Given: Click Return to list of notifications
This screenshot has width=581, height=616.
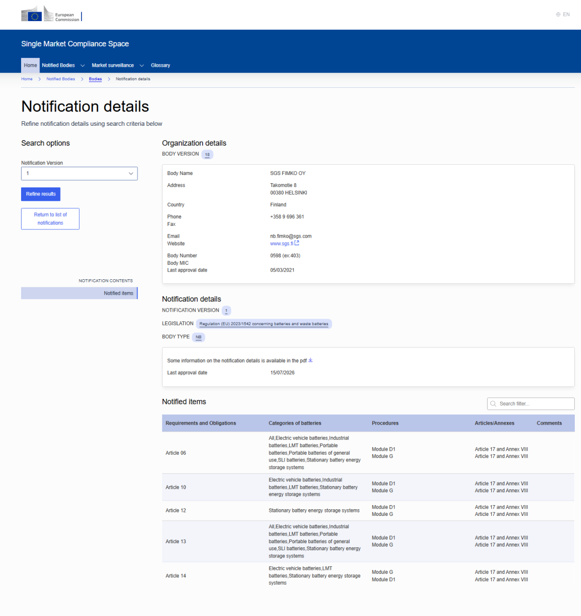Looking at the screenshot, I should click(x=50, y=219).
